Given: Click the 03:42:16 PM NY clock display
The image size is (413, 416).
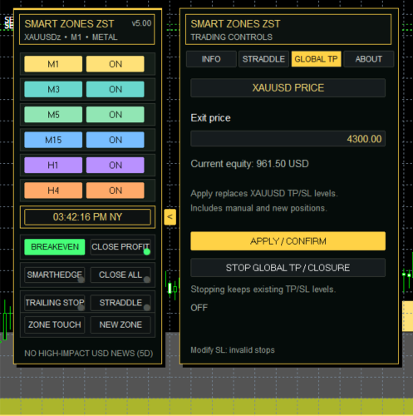Looking at the screenshot, I should [x=87, y=217].
